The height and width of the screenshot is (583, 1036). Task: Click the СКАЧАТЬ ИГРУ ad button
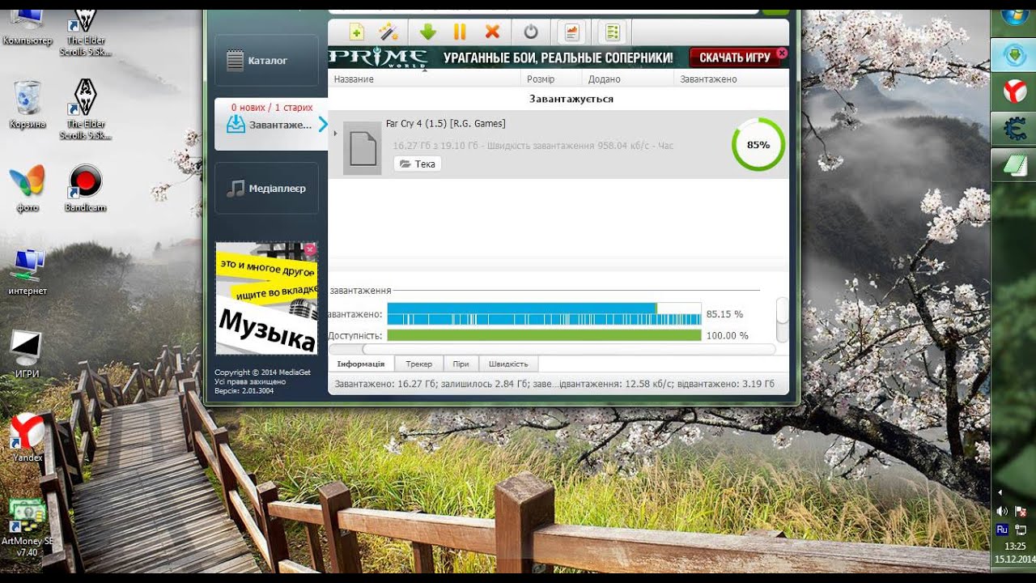click(735, 57)
